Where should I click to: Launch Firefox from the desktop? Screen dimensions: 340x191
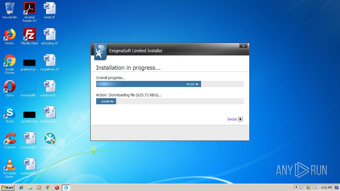tap(10, 37)
